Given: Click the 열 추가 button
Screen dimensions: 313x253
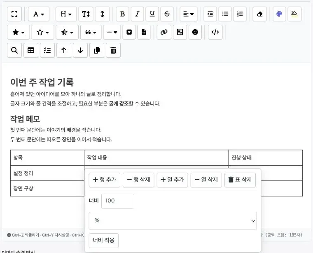Looking at the screenshot, I should tap(172, 180).
